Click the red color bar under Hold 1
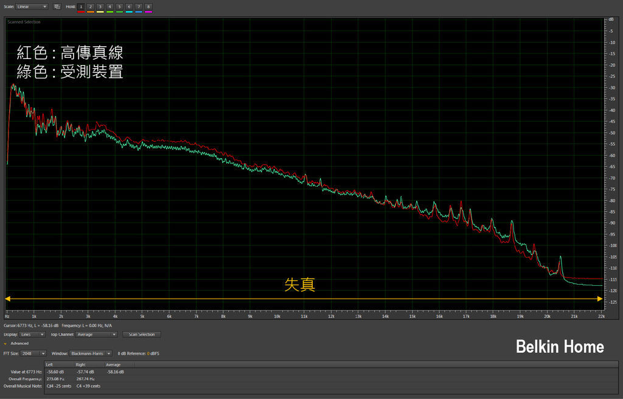The width and height of the screenshot is (623, 399). point(82,12)
